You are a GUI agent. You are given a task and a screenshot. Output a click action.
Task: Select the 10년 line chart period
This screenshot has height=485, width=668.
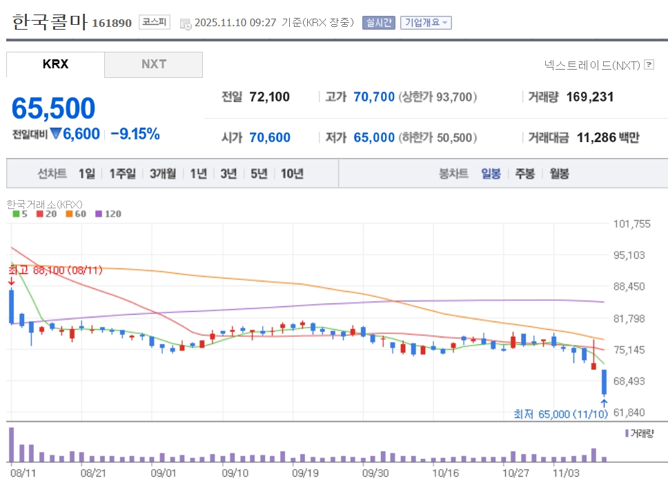point(292,173)
